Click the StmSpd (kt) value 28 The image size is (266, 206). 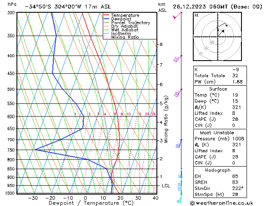tap(235, 194)
